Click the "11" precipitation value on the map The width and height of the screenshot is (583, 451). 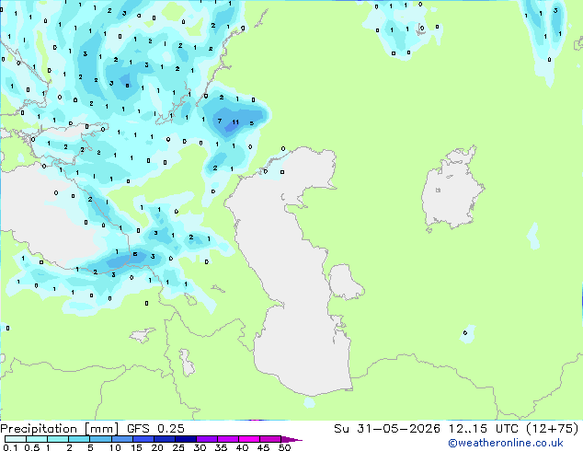tap(235, 122)
